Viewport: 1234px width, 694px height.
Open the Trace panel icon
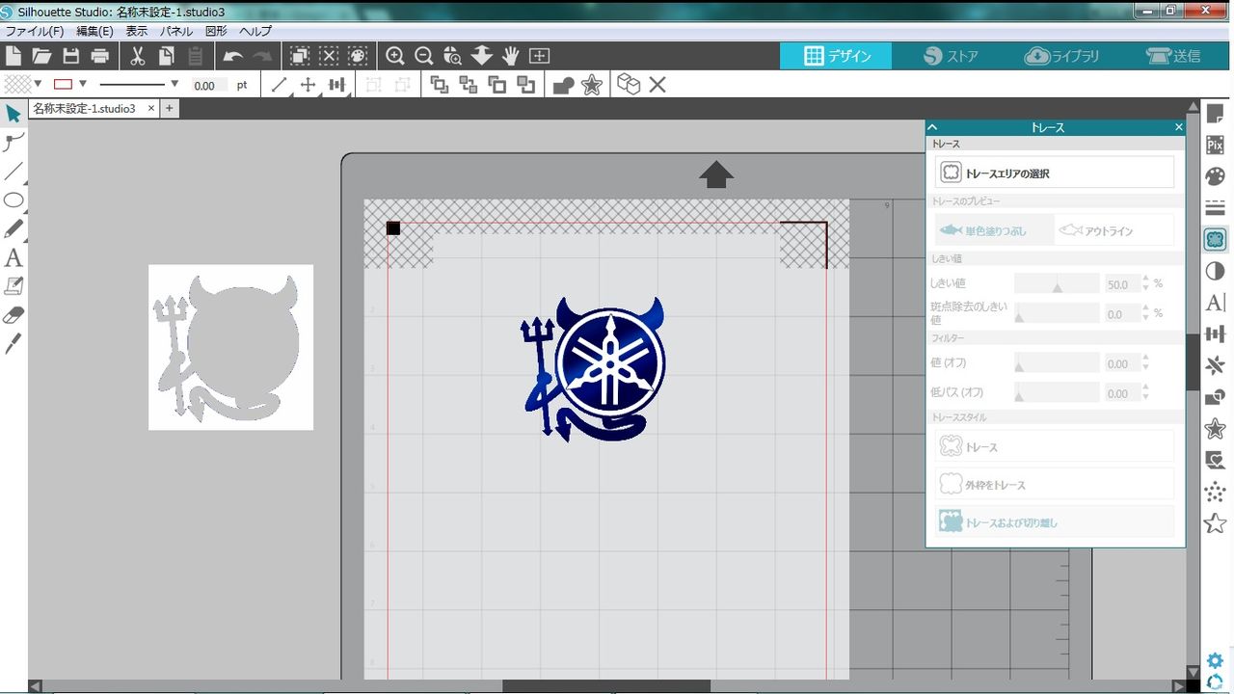(x=1215, y=239)
